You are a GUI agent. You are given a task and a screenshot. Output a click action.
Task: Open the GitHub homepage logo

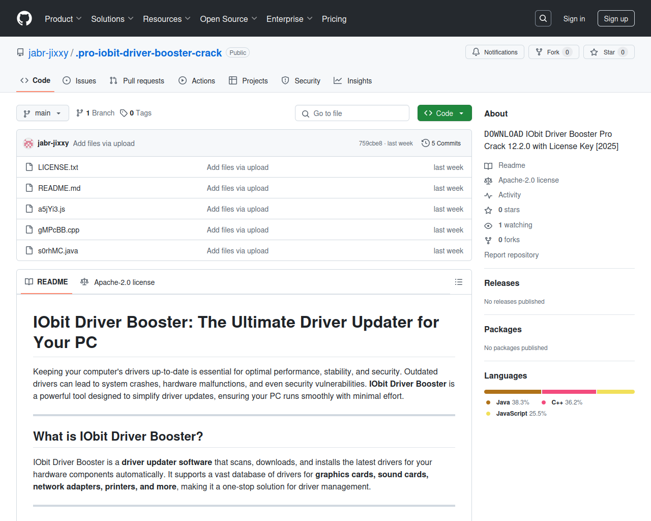tap(24, 19)
